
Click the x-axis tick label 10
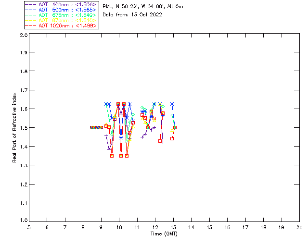(x=119, y=227)
